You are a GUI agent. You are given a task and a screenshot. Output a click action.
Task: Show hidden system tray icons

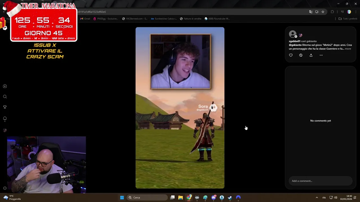pos(317,198)
